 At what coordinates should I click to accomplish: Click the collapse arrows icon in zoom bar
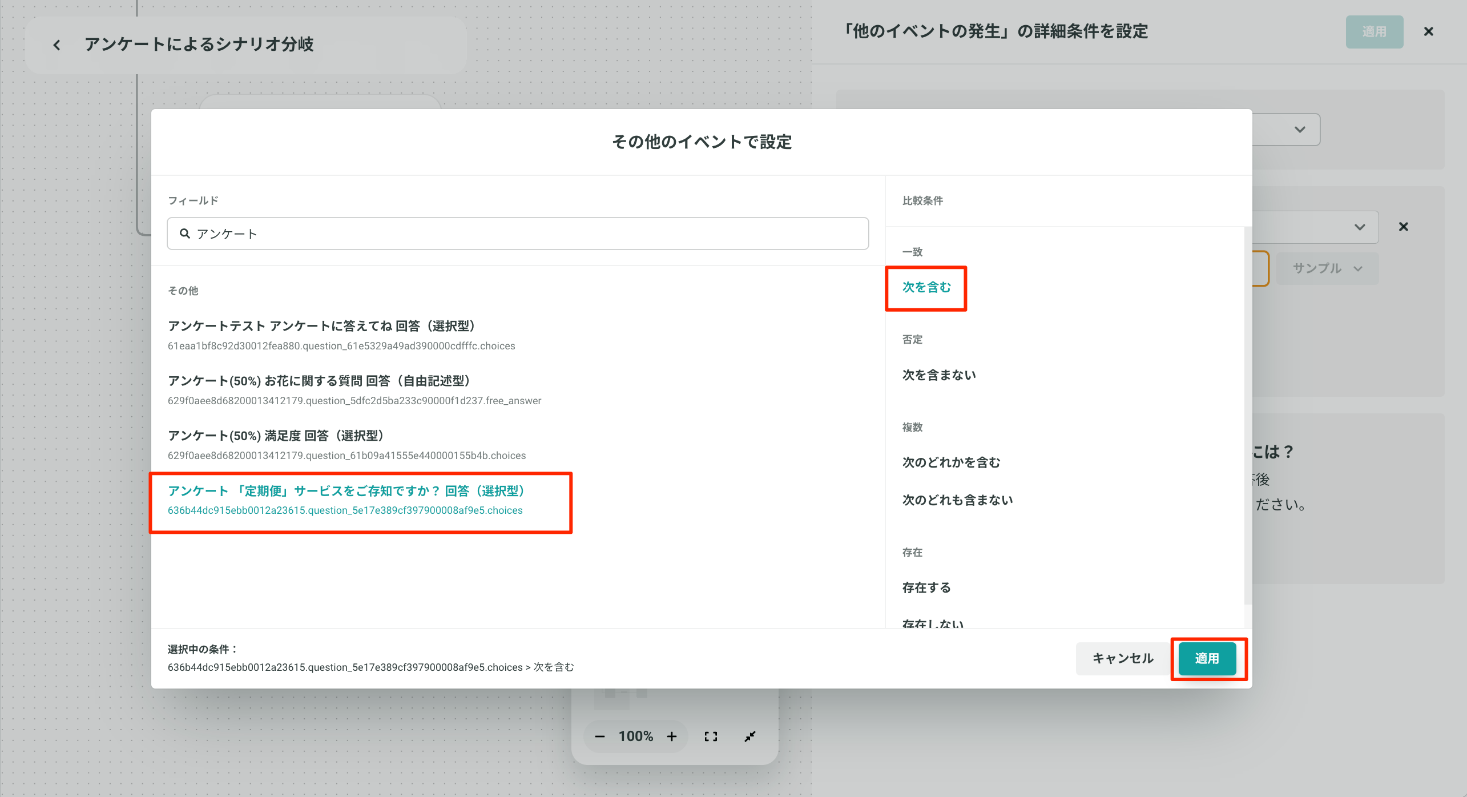[750, 736]
